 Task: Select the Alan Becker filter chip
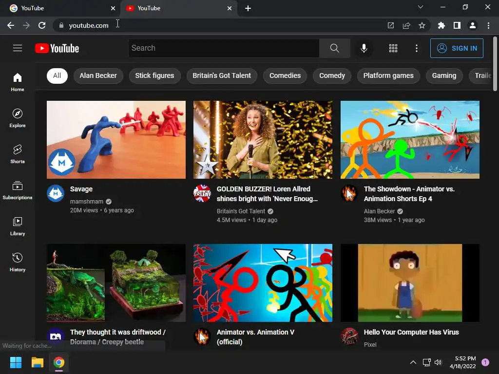click(x=98, y=75)
